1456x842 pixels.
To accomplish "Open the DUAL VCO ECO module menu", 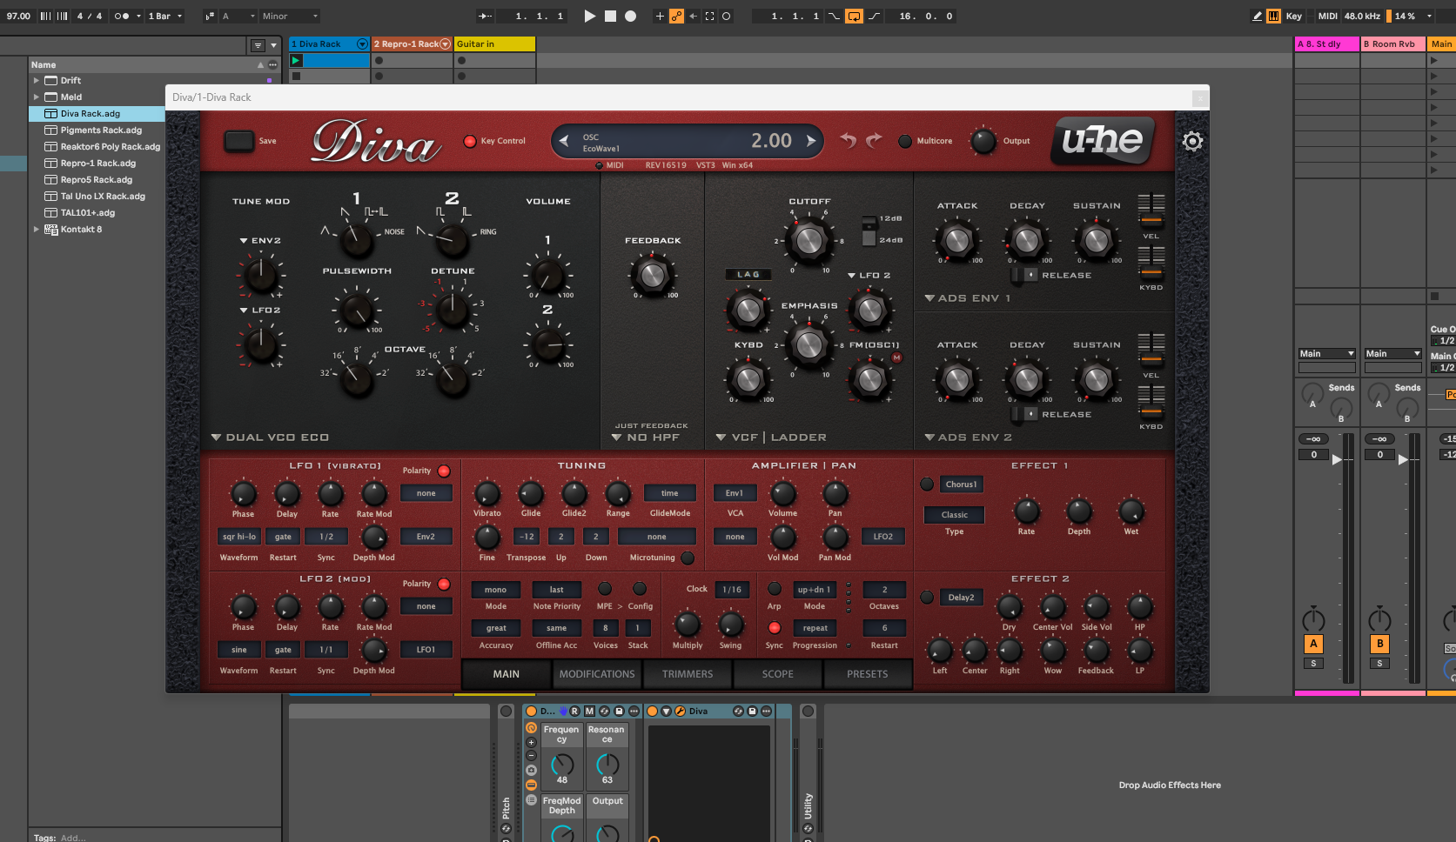I will point(270,438).
